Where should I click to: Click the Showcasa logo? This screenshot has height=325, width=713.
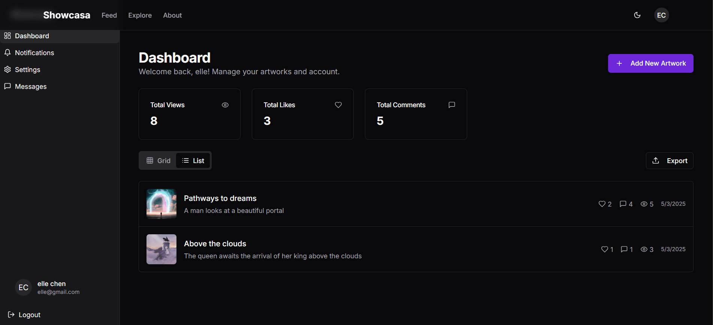point(67,15)
